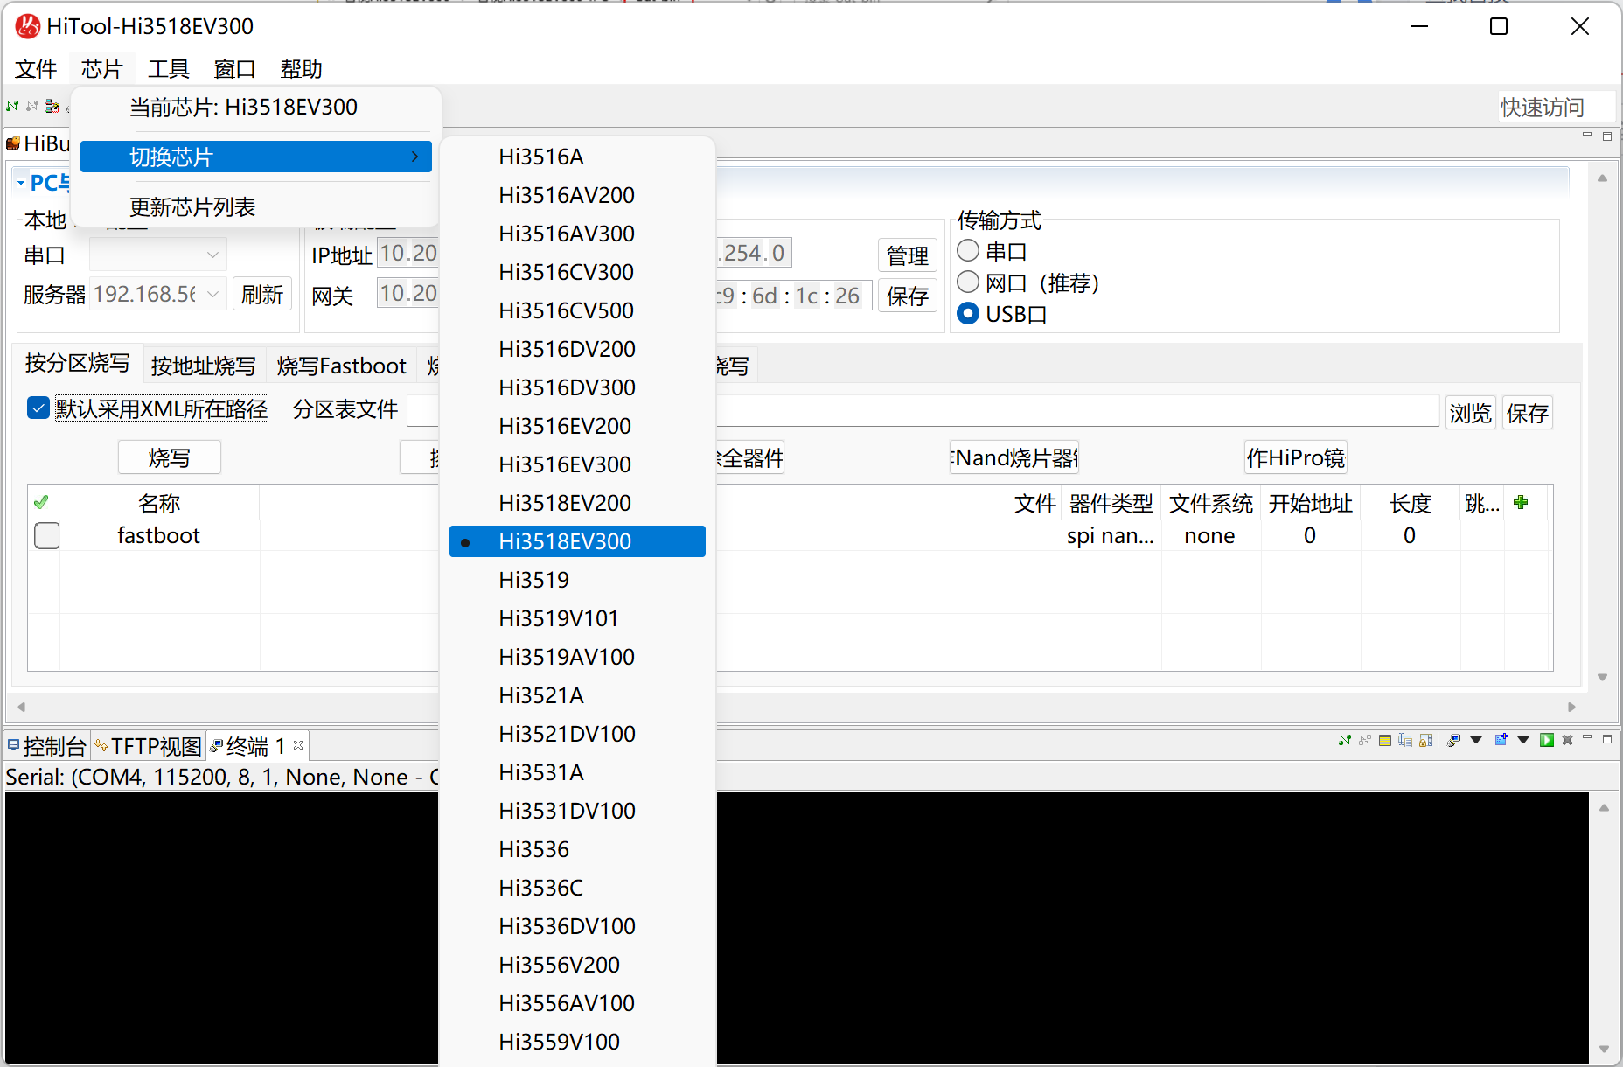Click the 浏览 button

pyautogui.click(x=1471, y=412)
